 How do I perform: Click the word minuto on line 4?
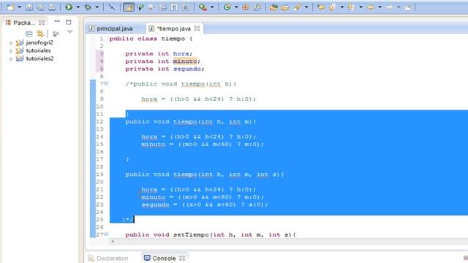point(185,61)
